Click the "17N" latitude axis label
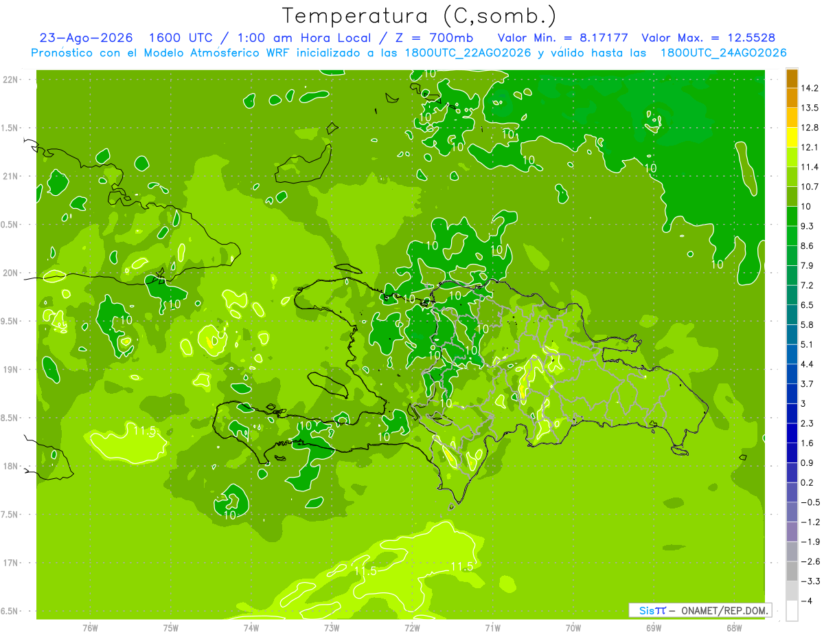 point(10,563)
